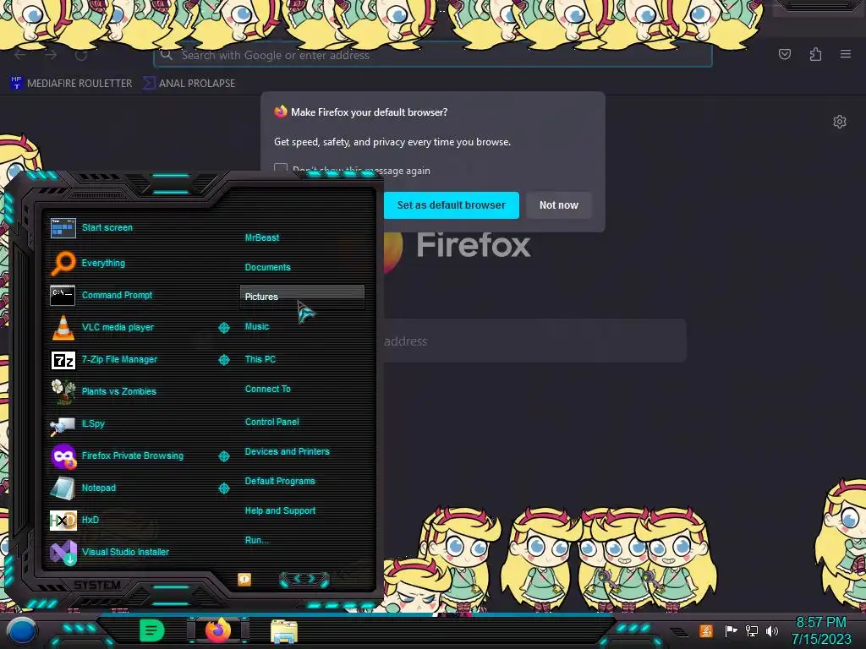Open Firefox Private Browsing icon
The height and width of the screenshot is (649, 866).
(x=63, y=456)
